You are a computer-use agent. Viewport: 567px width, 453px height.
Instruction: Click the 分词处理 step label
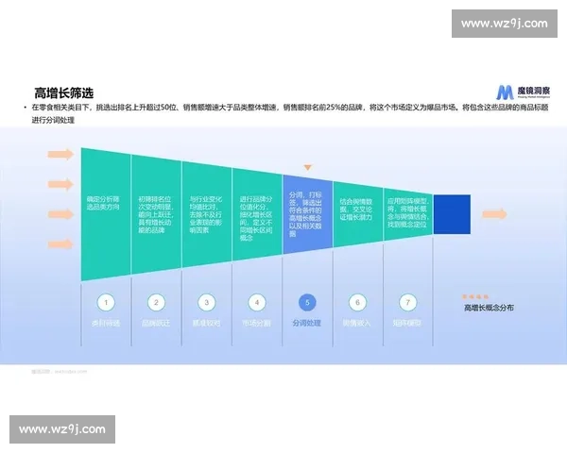307,323
